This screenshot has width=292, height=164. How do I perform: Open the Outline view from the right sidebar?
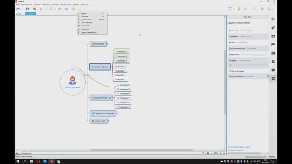pos(273,19)
